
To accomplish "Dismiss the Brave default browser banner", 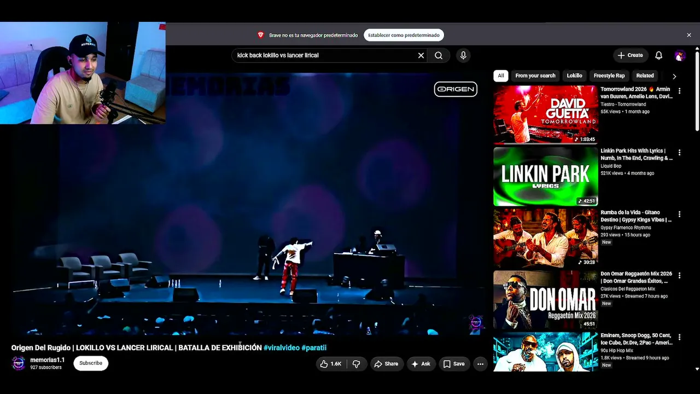I will pos(689,35).
